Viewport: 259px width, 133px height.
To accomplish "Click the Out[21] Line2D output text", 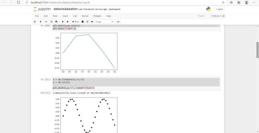I will pos(82,93).
